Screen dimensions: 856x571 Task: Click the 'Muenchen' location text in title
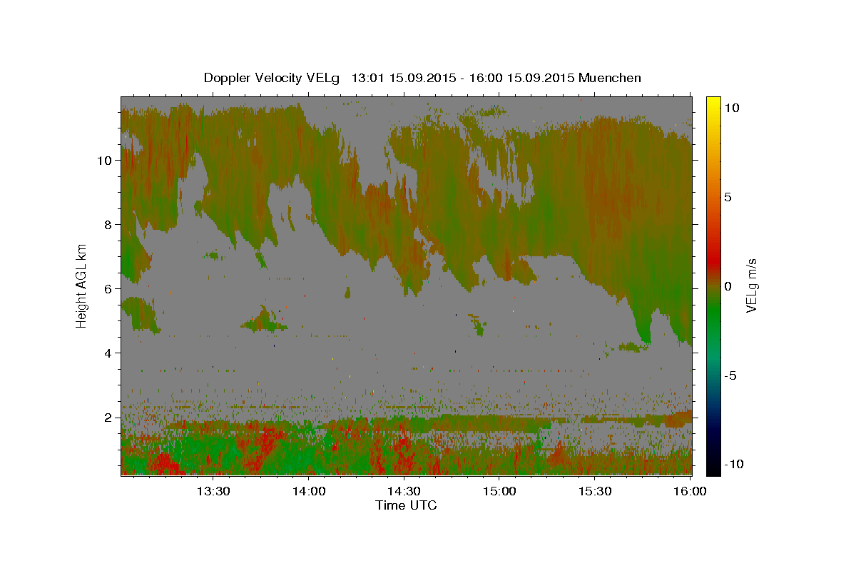(x=610, y=78)
